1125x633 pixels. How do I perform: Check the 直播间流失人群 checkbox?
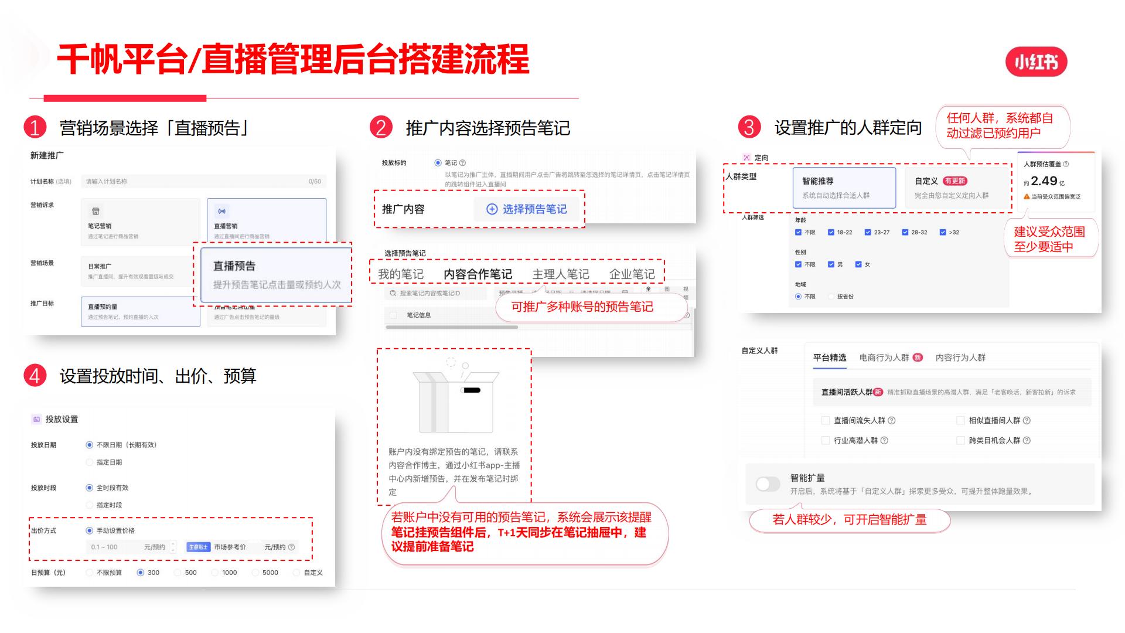tap(826, 420)
